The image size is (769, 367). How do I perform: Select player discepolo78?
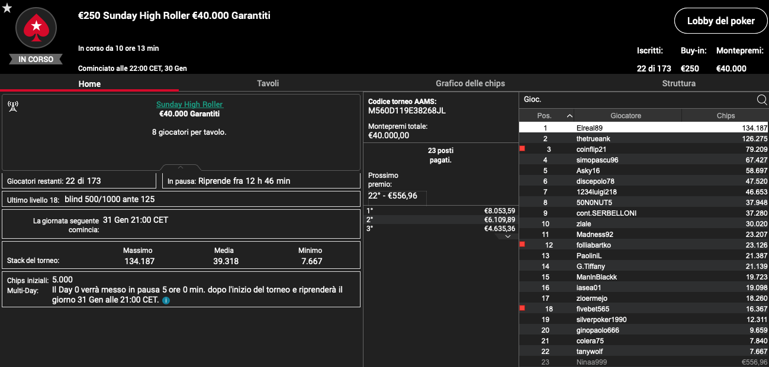pyautogui.click(x=643, y=181)
